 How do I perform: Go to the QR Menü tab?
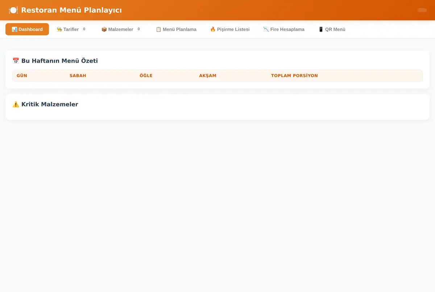click(x=332, y=29)
